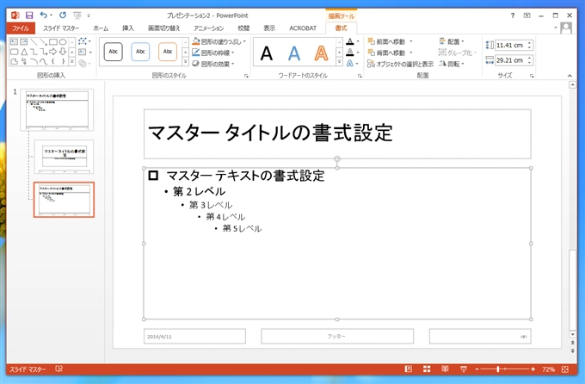Screen dimensions: 585x384
Task: Pick the Isosceles Triangle shape
Action: click(24, 52)
